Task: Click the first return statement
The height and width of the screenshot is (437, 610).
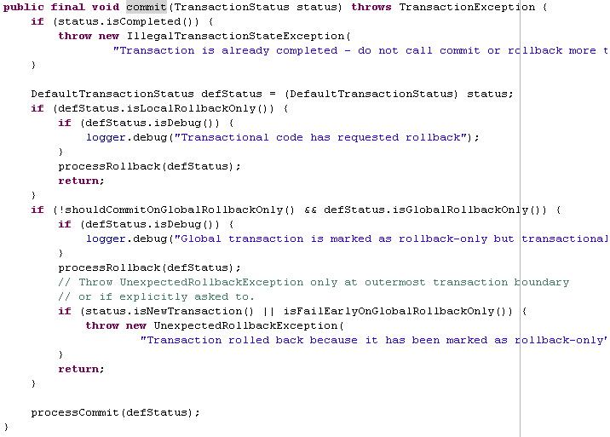Action: tap(81, 181)
